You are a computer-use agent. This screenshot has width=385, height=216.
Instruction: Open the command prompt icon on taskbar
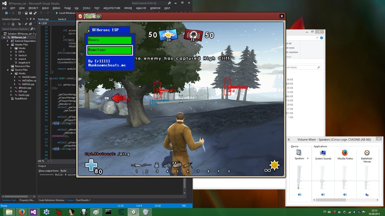pos(108,212)
